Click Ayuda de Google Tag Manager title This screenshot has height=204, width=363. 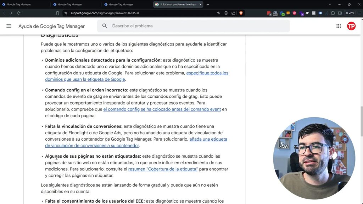(x=52, y=26)
